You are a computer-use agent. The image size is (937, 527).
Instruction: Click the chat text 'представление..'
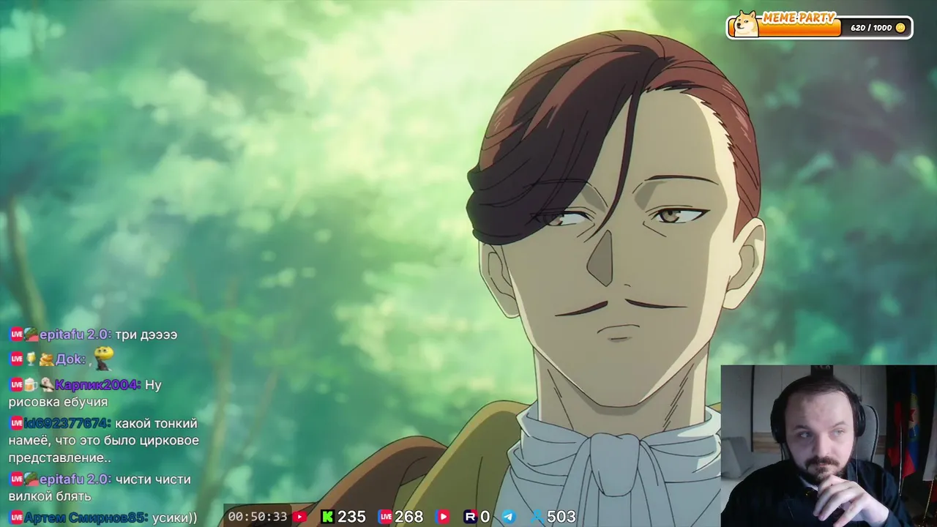point(60,457)
